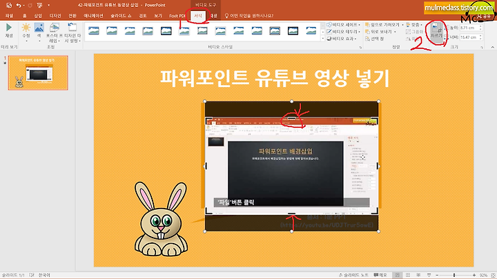The height and width of the screenshot is (279, 497).
Task: Click the zoom in plus button
Action: click(x=474, y=275)
